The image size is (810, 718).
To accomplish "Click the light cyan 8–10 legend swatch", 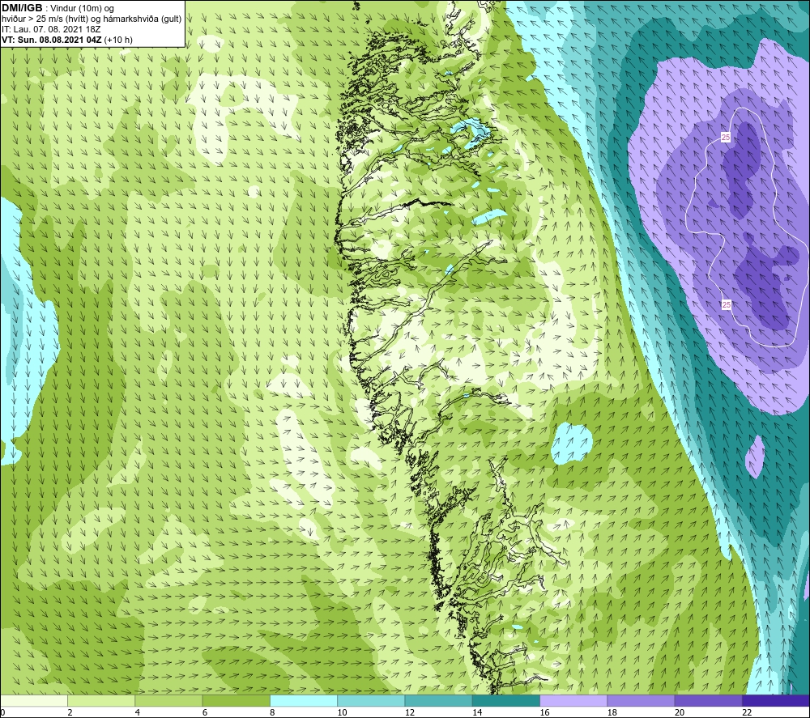I will click(304, 700).
